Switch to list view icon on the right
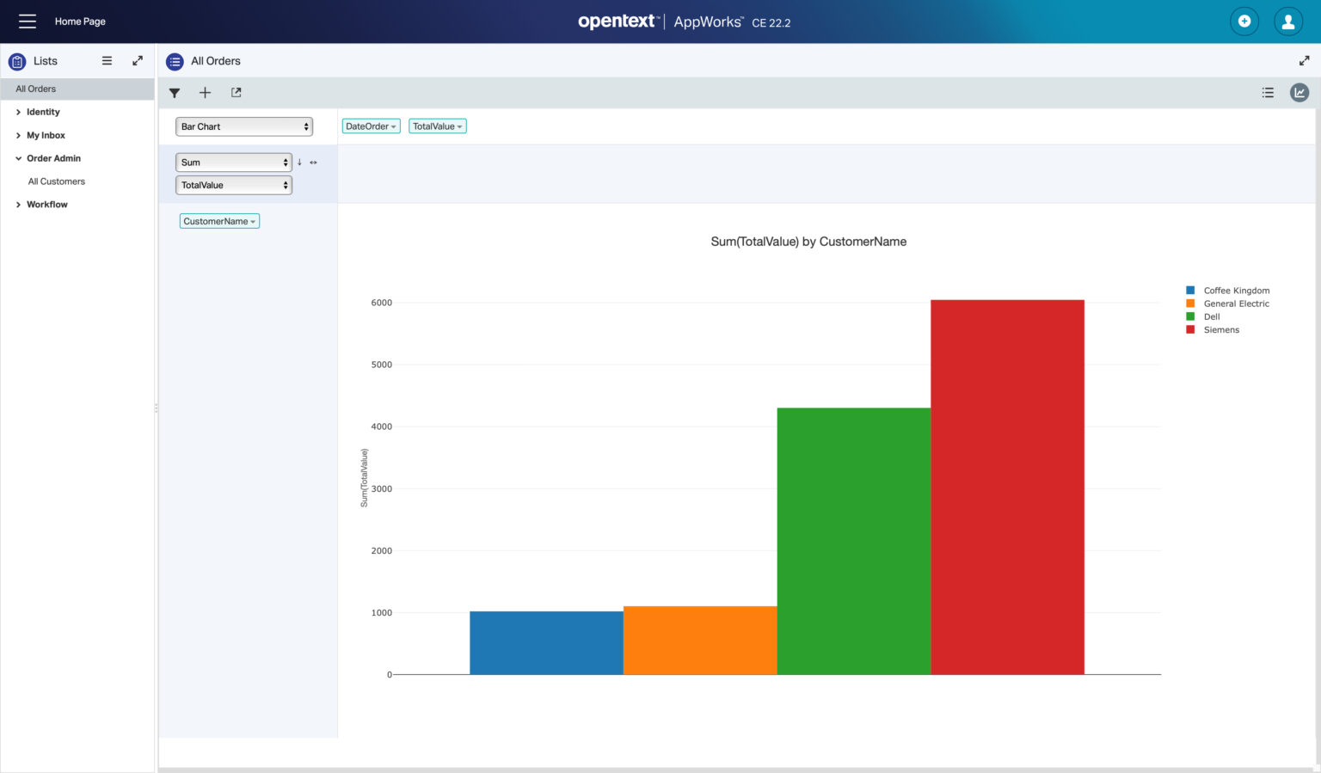The height and width of the screenshot is (773, 1321). click(1268, 92)
